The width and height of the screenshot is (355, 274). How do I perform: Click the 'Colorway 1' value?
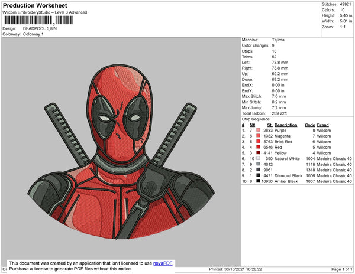point(33,34)
